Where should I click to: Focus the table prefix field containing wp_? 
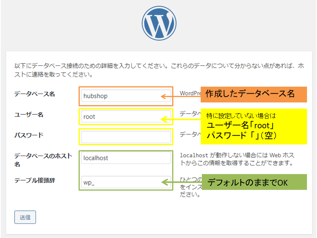(126, 182)
